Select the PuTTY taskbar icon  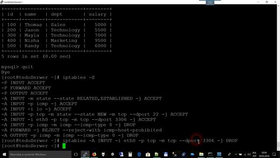[x=85, y=154]
